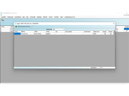The height and width of the screenshot is (96, 129).
Task: Click the green plus Opening Dues/Advance icon
Action: [x=16, y=27]
